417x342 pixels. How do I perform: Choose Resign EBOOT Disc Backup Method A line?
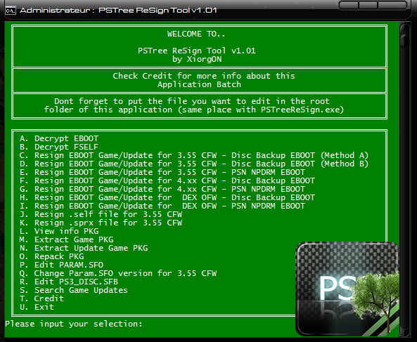click(x=194, y=155)
